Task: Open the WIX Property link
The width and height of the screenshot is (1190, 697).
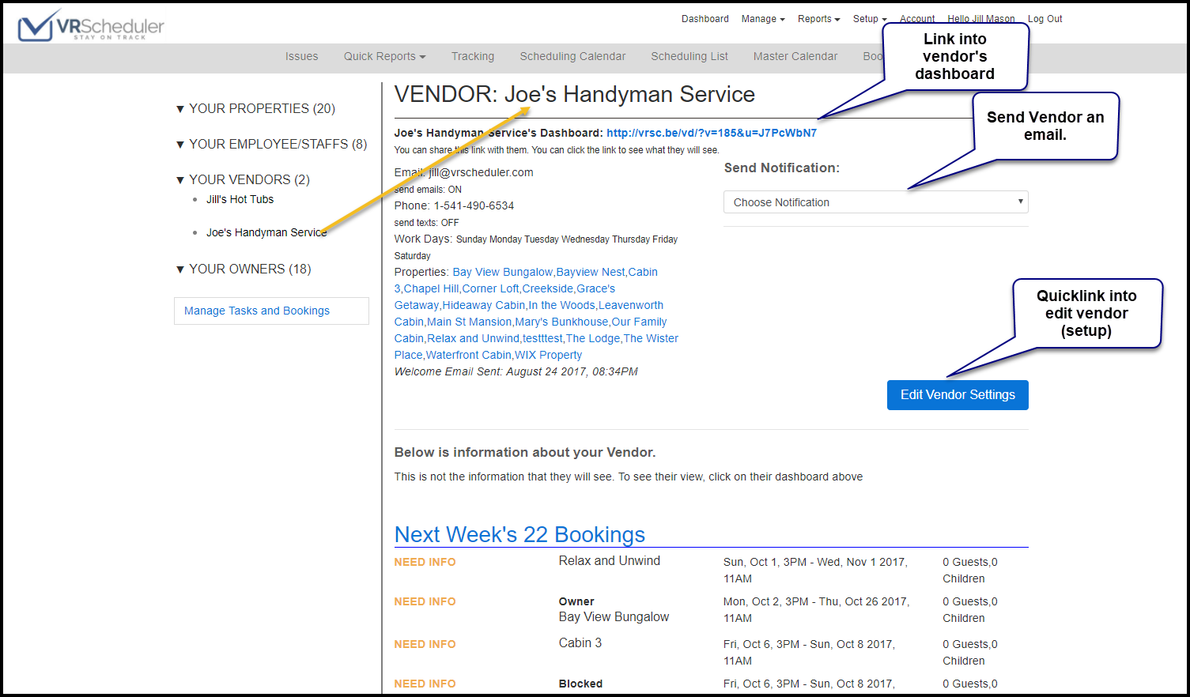Action: tap(548, 355)
